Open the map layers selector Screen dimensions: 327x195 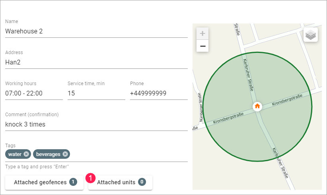coord(310,35)
